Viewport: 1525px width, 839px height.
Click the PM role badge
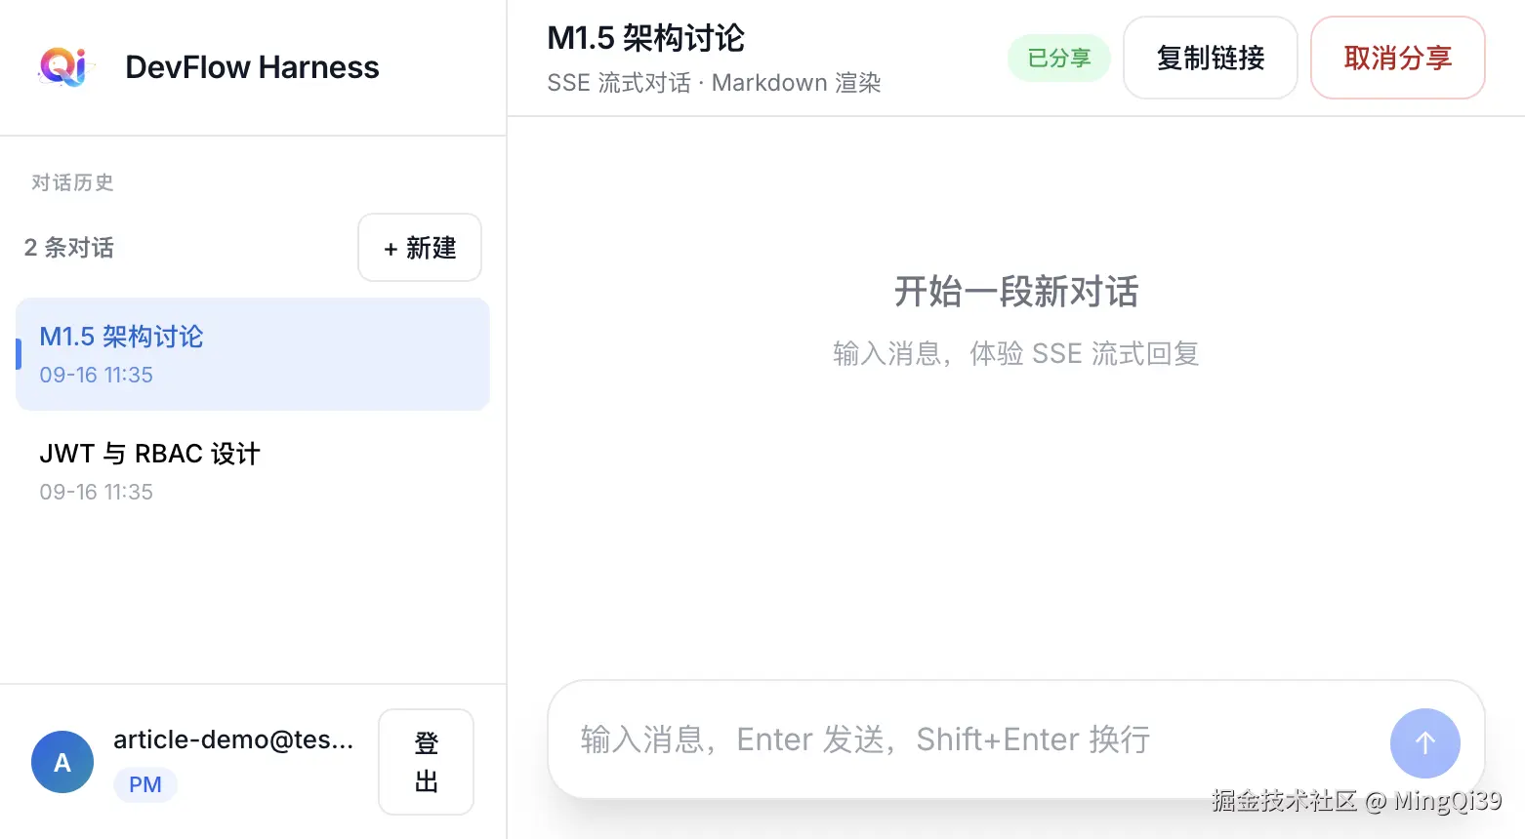click(x=145, y=784)
